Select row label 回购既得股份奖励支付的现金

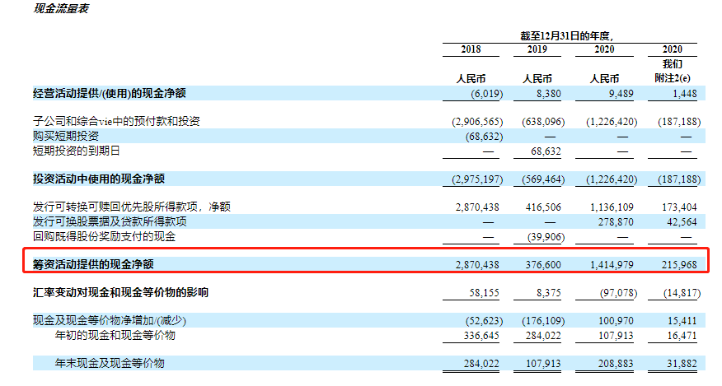[x=104, y=236]
